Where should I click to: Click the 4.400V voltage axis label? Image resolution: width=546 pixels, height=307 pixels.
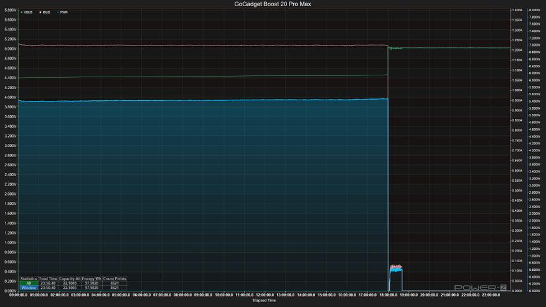[10, 78]
